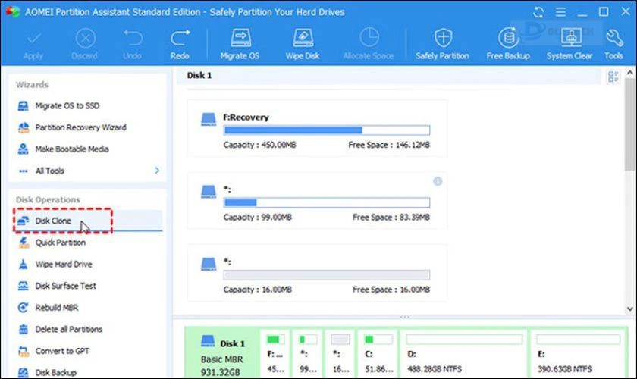Viewport: 637px width, 379px height.
Task: Click the Disk 1 header label
Action: tap(199, 75)
